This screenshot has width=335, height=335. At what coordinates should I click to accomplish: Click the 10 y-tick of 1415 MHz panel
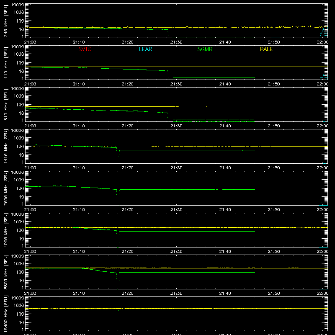(21, 155)
